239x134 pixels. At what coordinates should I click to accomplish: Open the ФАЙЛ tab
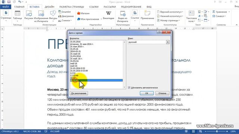pyautogui.click(x=6, y=7)
